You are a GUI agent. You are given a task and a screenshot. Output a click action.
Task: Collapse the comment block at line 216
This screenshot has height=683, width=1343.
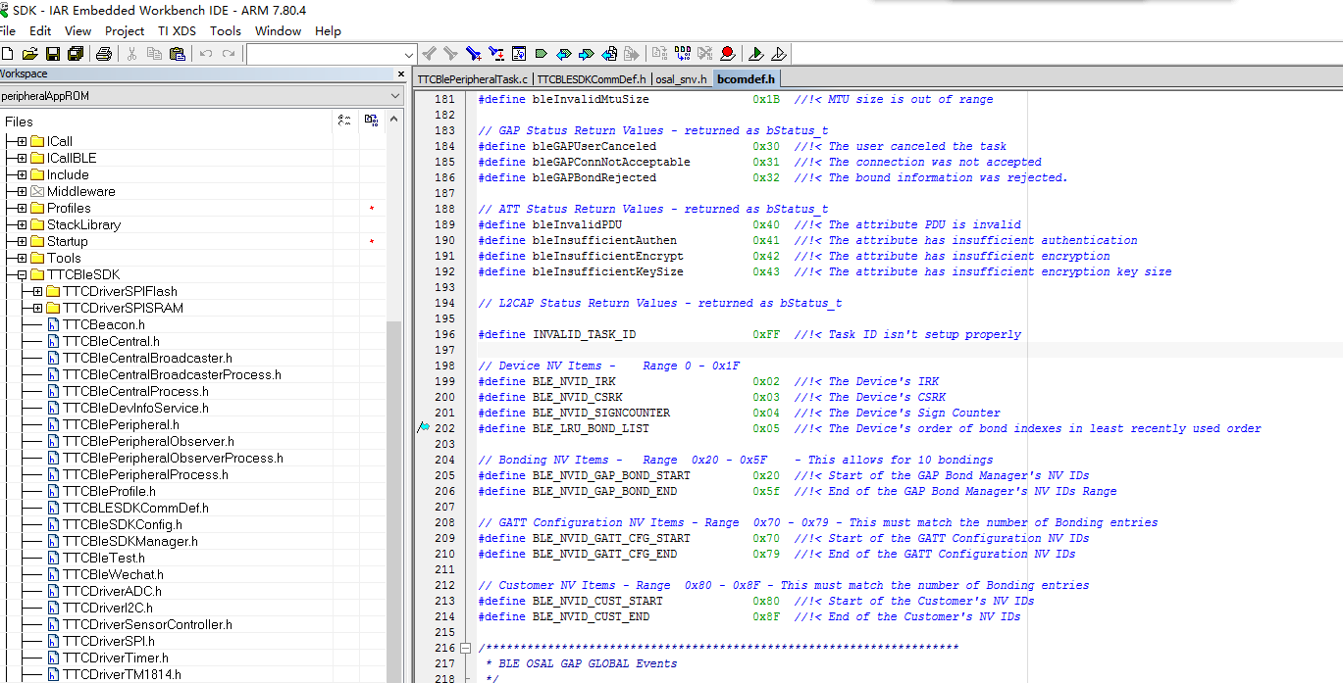tap(465, 648)
